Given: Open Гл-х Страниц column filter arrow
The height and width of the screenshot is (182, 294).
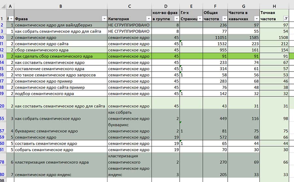Looking at the screenshot, I should tap(200, 19).
